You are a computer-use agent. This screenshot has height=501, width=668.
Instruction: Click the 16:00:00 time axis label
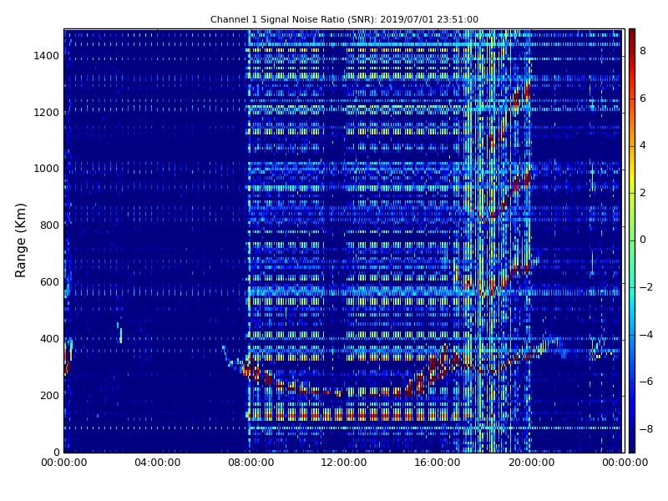coord(438,463)
